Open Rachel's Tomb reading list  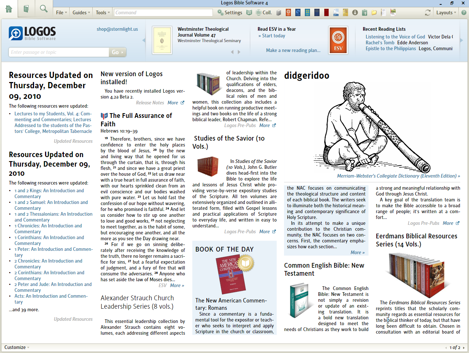pyautogui.click(x=380, y=43)
